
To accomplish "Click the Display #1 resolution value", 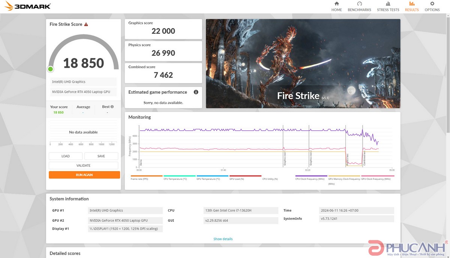I will click(x=125, y=229).
